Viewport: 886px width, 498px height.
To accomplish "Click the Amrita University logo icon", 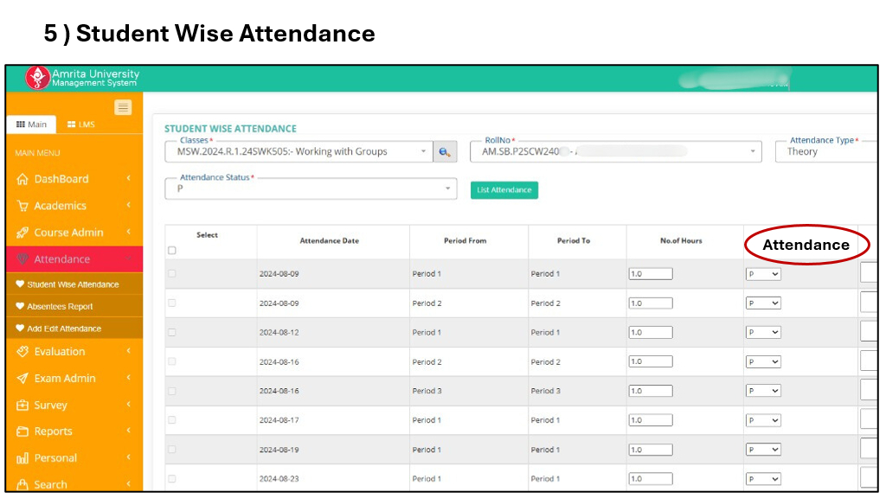I will 37,78.
